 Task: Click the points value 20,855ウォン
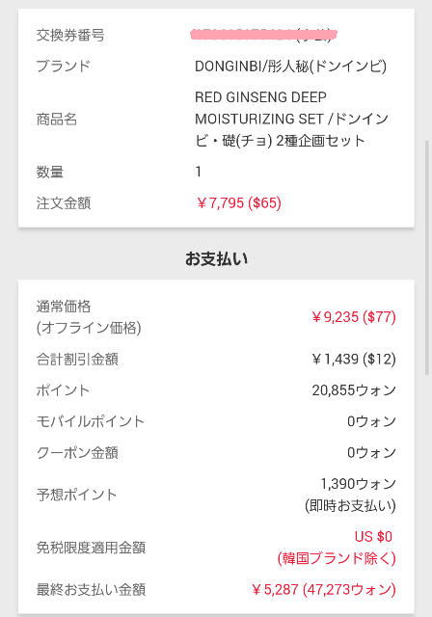click(x=354, y=390)
